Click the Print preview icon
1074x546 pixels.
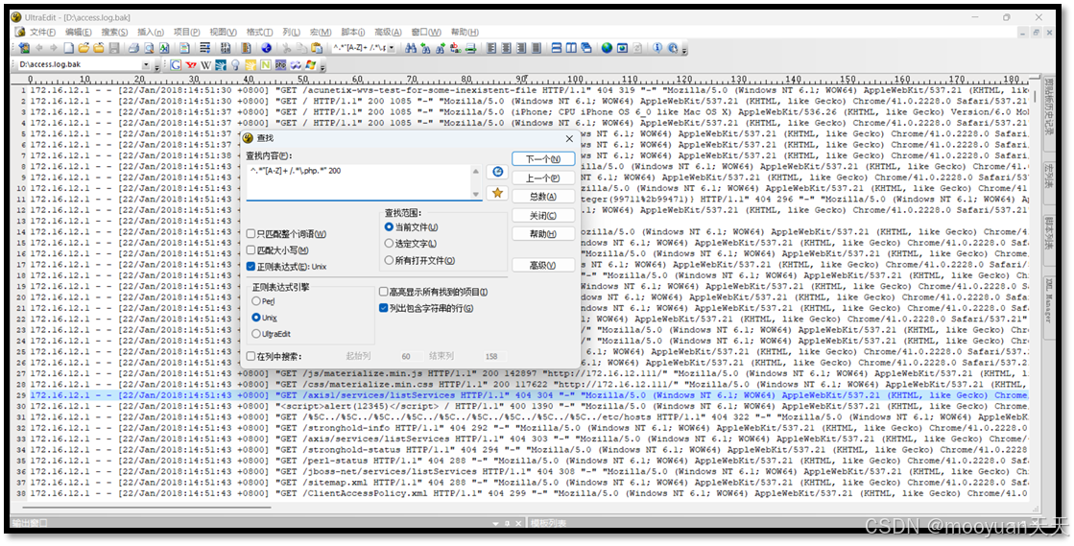149,48
